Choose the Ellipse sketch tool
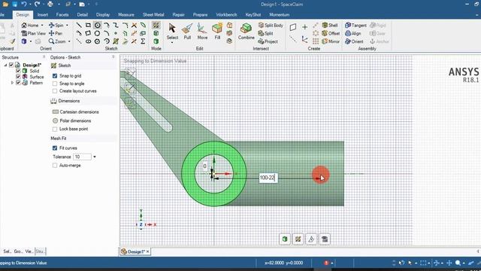 [x=89, y=41]
